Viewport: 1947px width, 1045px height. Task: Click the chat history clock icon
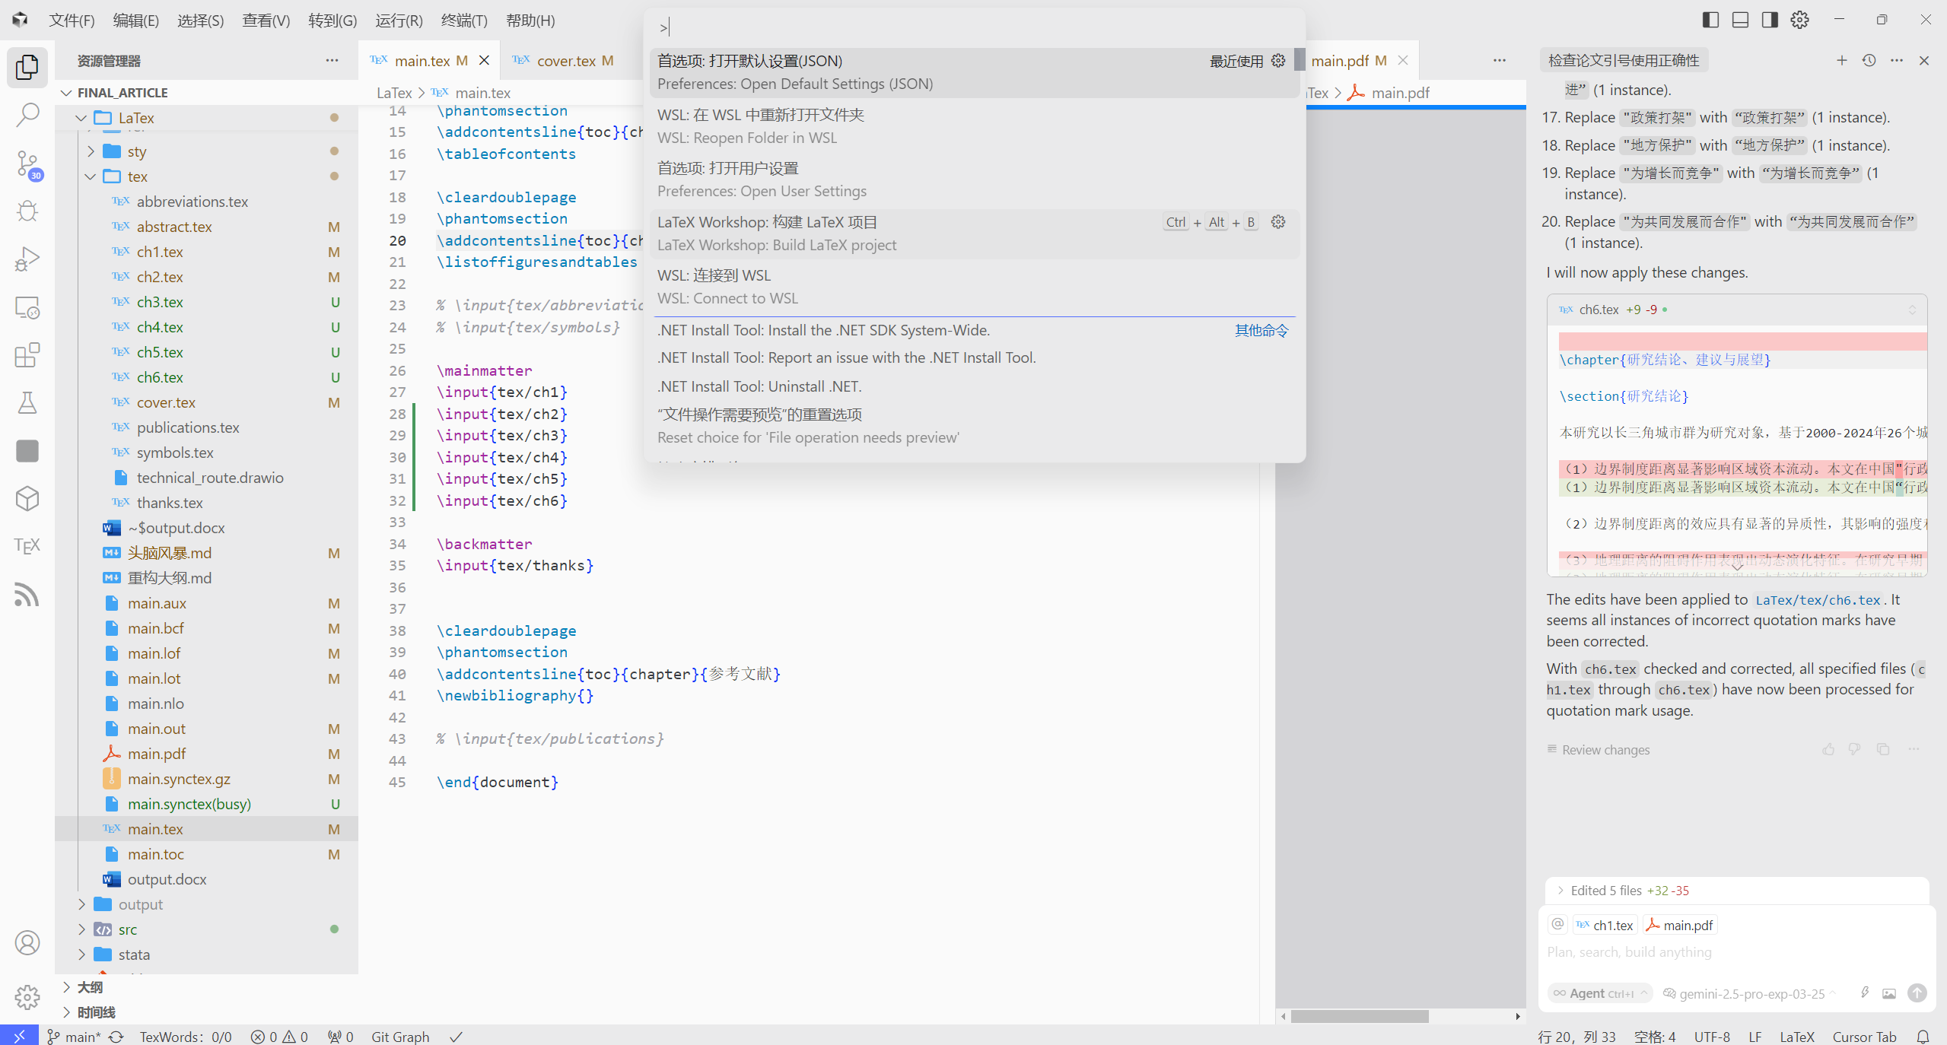(x=1869, y=60)
